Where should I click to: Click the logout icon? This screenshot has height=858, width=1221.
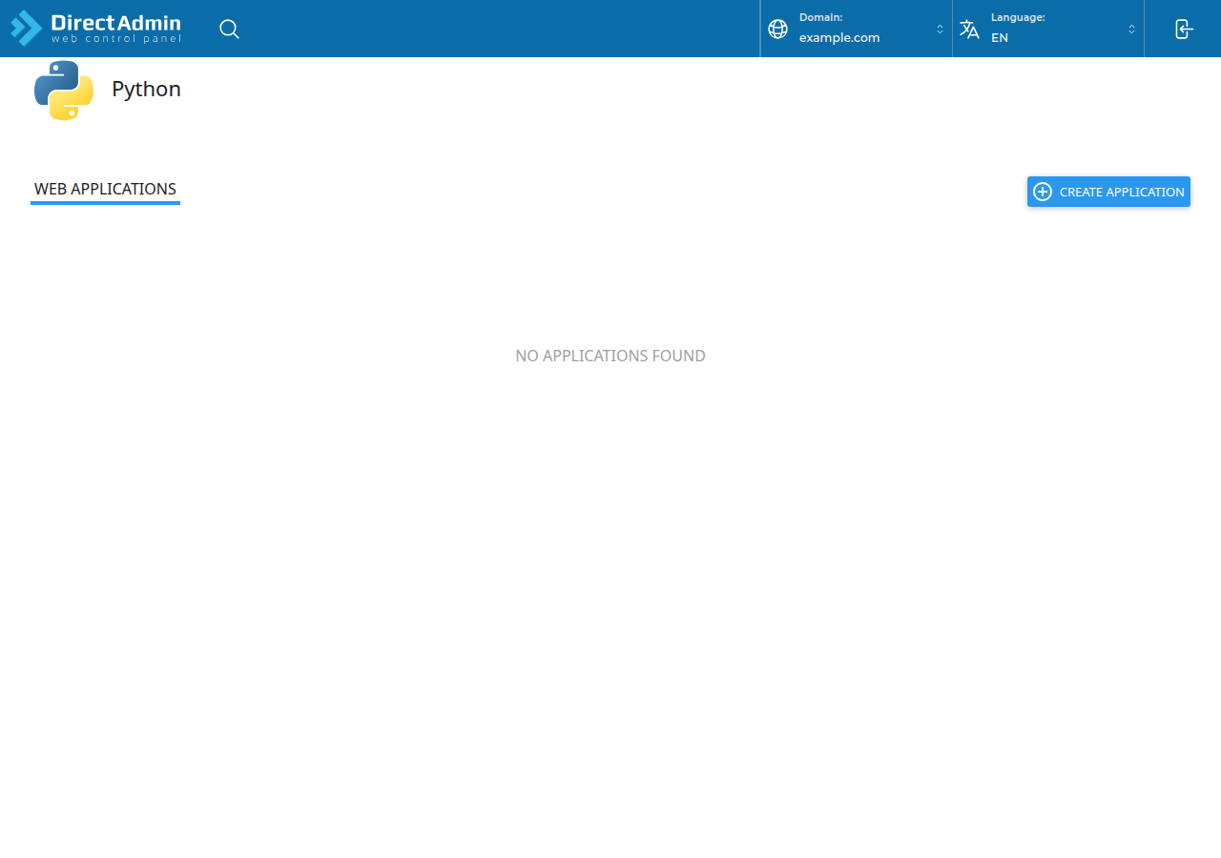coord(1184,29)
